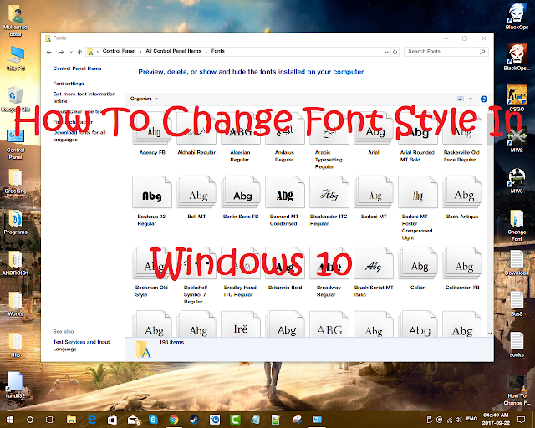Image resolution: width=535 pixels, height=428 pixels.
Task: Click ENG language indicator in tray
Action: coord(471,419)
